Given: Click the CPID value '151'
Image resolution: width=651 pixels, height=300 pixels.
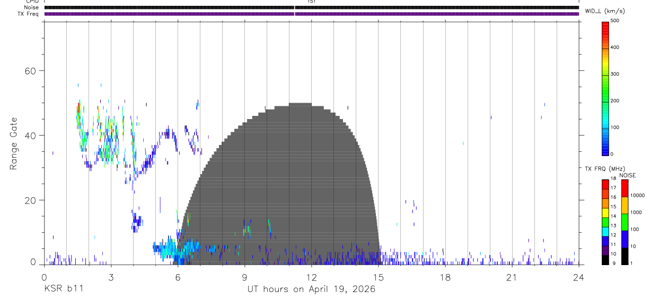Looking at the screenshot, I should click(311, 2).
